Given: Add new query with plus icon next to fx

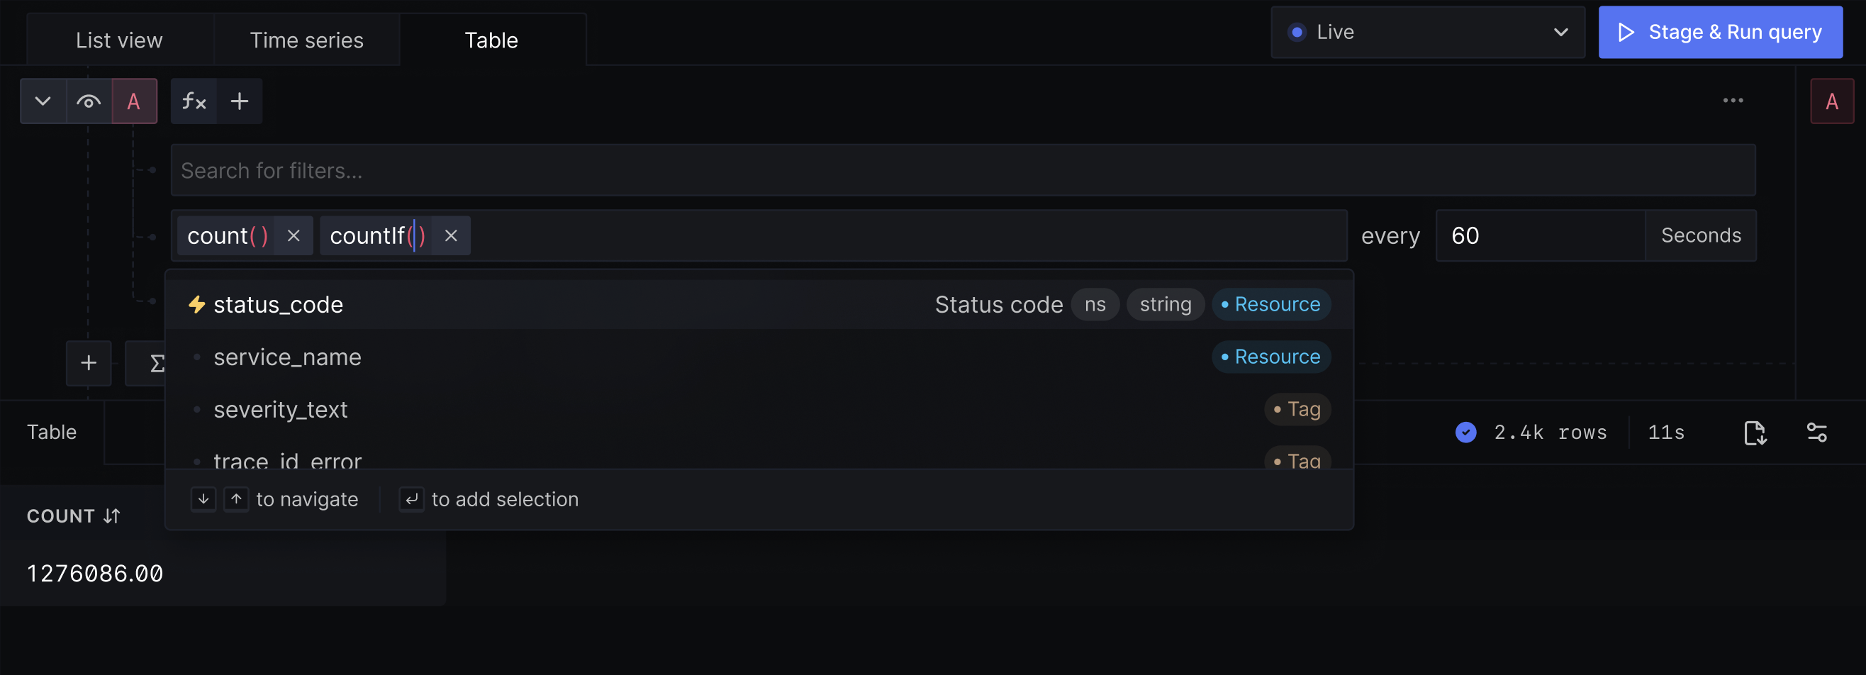Looking at the screenshot, I should pos(240,101).
